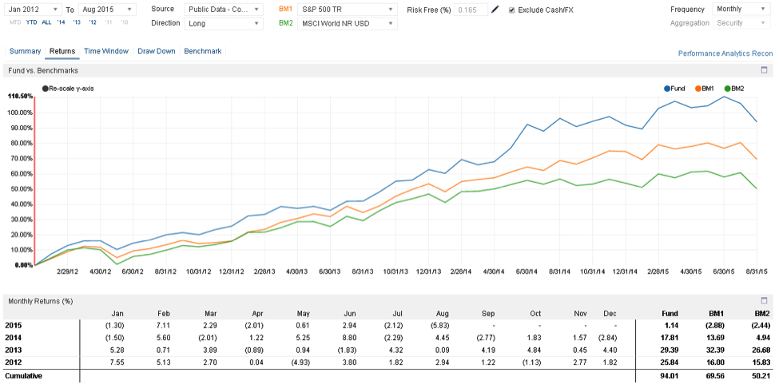
Task: Open the Draw Down tab
Action: point(156,51)
